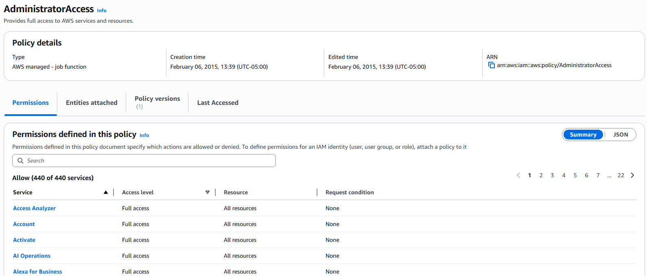Image resolution: width=647 pixels, height=276 pixels.
Task: Click the pagination ellipsis between 7 and 22
Action: 609,176
